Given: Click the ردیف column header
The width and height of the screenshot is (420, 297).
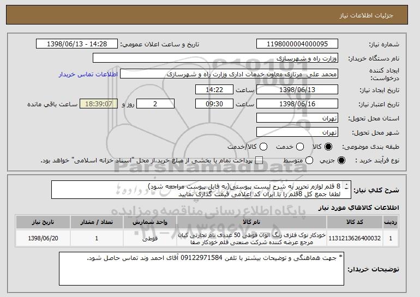Looking at the screenshot, I should 391,222.
